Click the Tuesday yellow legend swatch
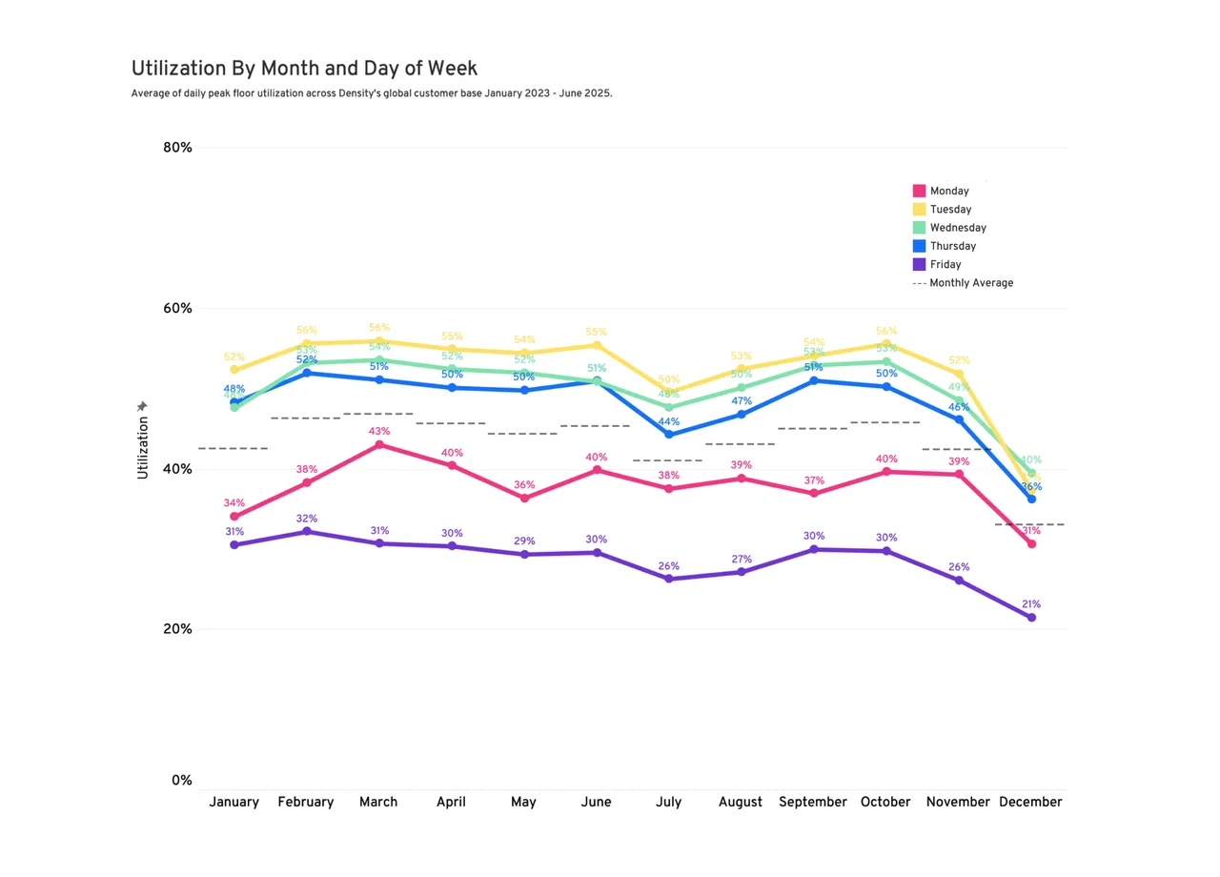Viewport: 1220px width, 877px height. pos(919,209)
